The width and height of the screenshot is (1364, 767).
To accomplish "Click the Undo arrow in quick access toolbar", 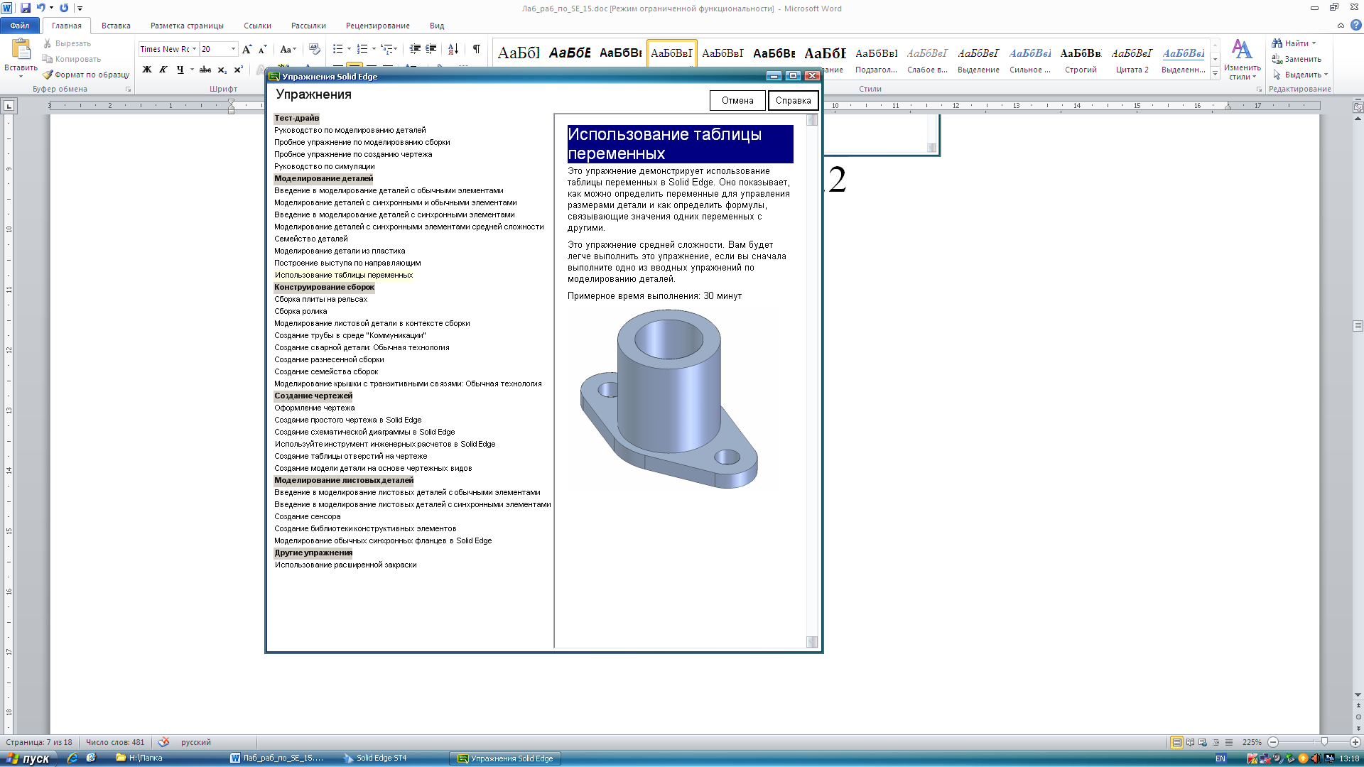I will 41,8.
